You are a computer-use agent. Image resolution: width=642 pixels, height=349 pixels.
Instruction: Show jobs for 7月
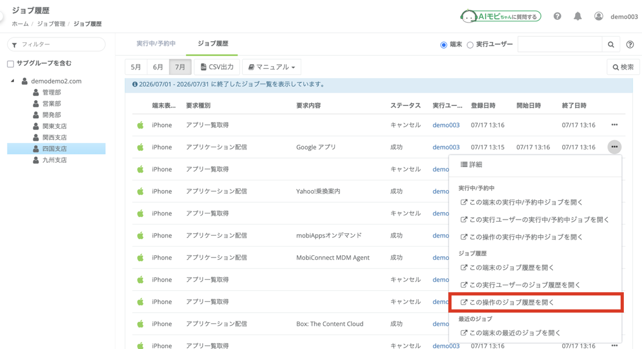[180, 67]
